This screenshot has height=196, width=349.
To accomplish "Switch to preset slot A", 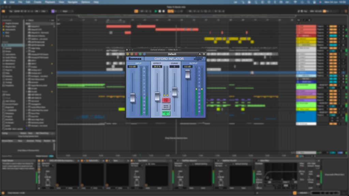I will point(200,54).
